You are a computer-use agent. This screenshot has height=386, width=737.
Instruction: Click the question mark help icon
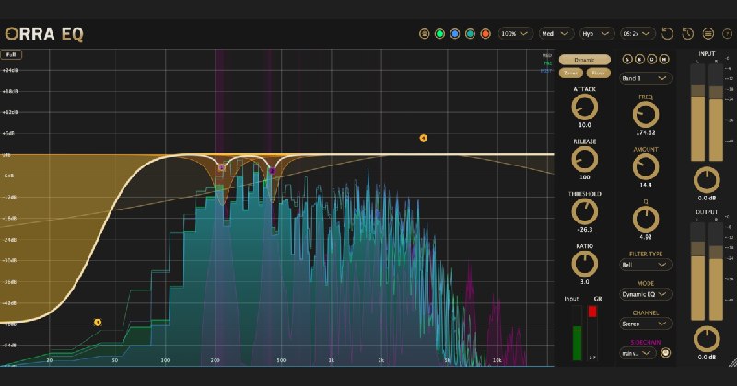(x=727, y=34)
